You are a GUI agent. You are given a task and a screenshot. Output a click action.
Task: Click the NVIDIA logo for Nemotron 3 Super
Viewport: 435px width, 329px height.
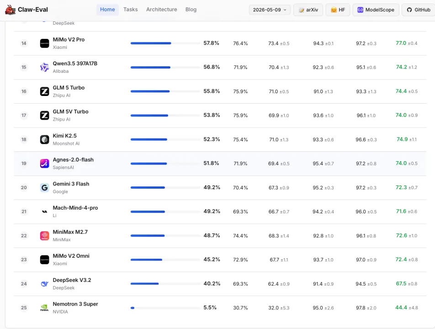pos(44,308)
